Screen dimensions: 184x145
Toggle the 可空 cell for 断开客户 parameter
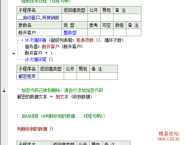tap(107, 33)
